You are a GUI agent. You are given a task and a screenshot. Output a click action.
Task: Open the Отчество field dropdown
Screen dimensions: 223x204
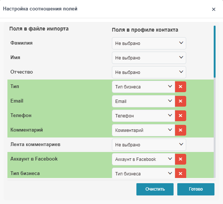[x=149, y=72]
